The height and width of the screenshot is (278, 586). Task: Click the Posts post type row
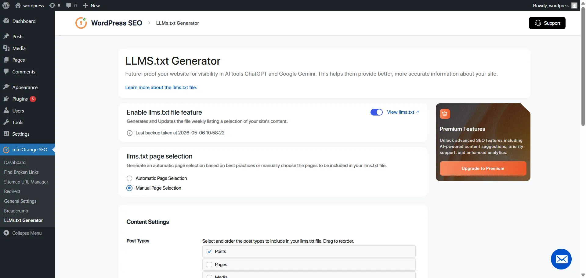pyautogui.click(x=309, y=251)
